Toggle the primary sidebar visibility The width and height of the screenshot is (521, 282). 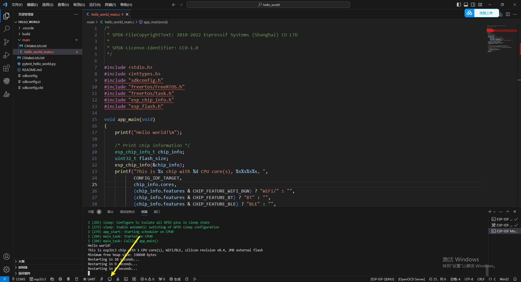pos(459,5)
